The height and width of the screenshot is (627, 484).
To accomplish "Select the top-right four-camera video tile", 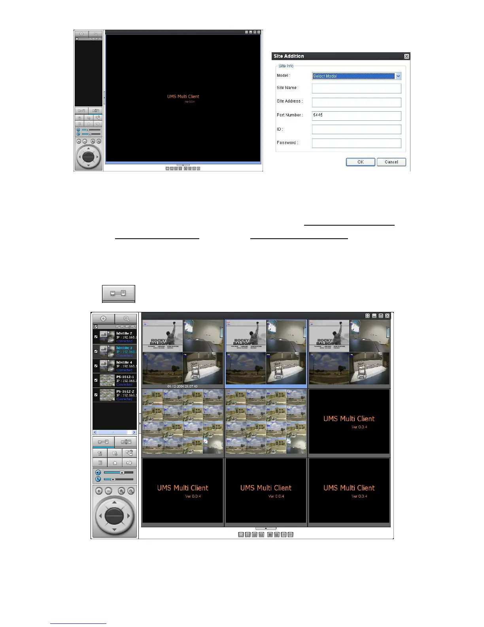I will 349,353.
